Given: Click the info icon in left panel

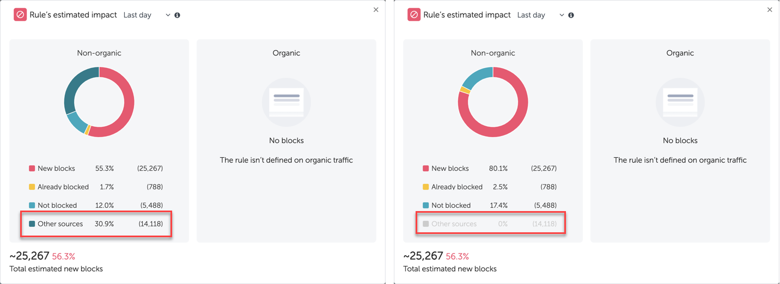Looking at the screenshot, I should [x=178, y=15].
